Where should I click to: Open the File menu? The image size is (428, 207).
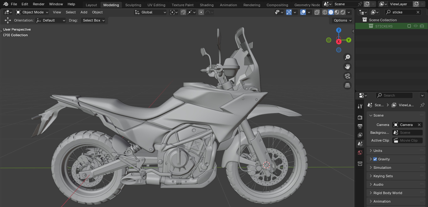coord(14,4)
